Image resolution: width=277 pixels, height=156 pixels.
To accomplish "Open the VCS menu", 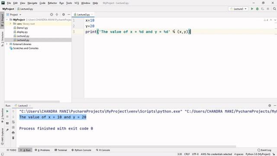I will (x=77, y=3).
